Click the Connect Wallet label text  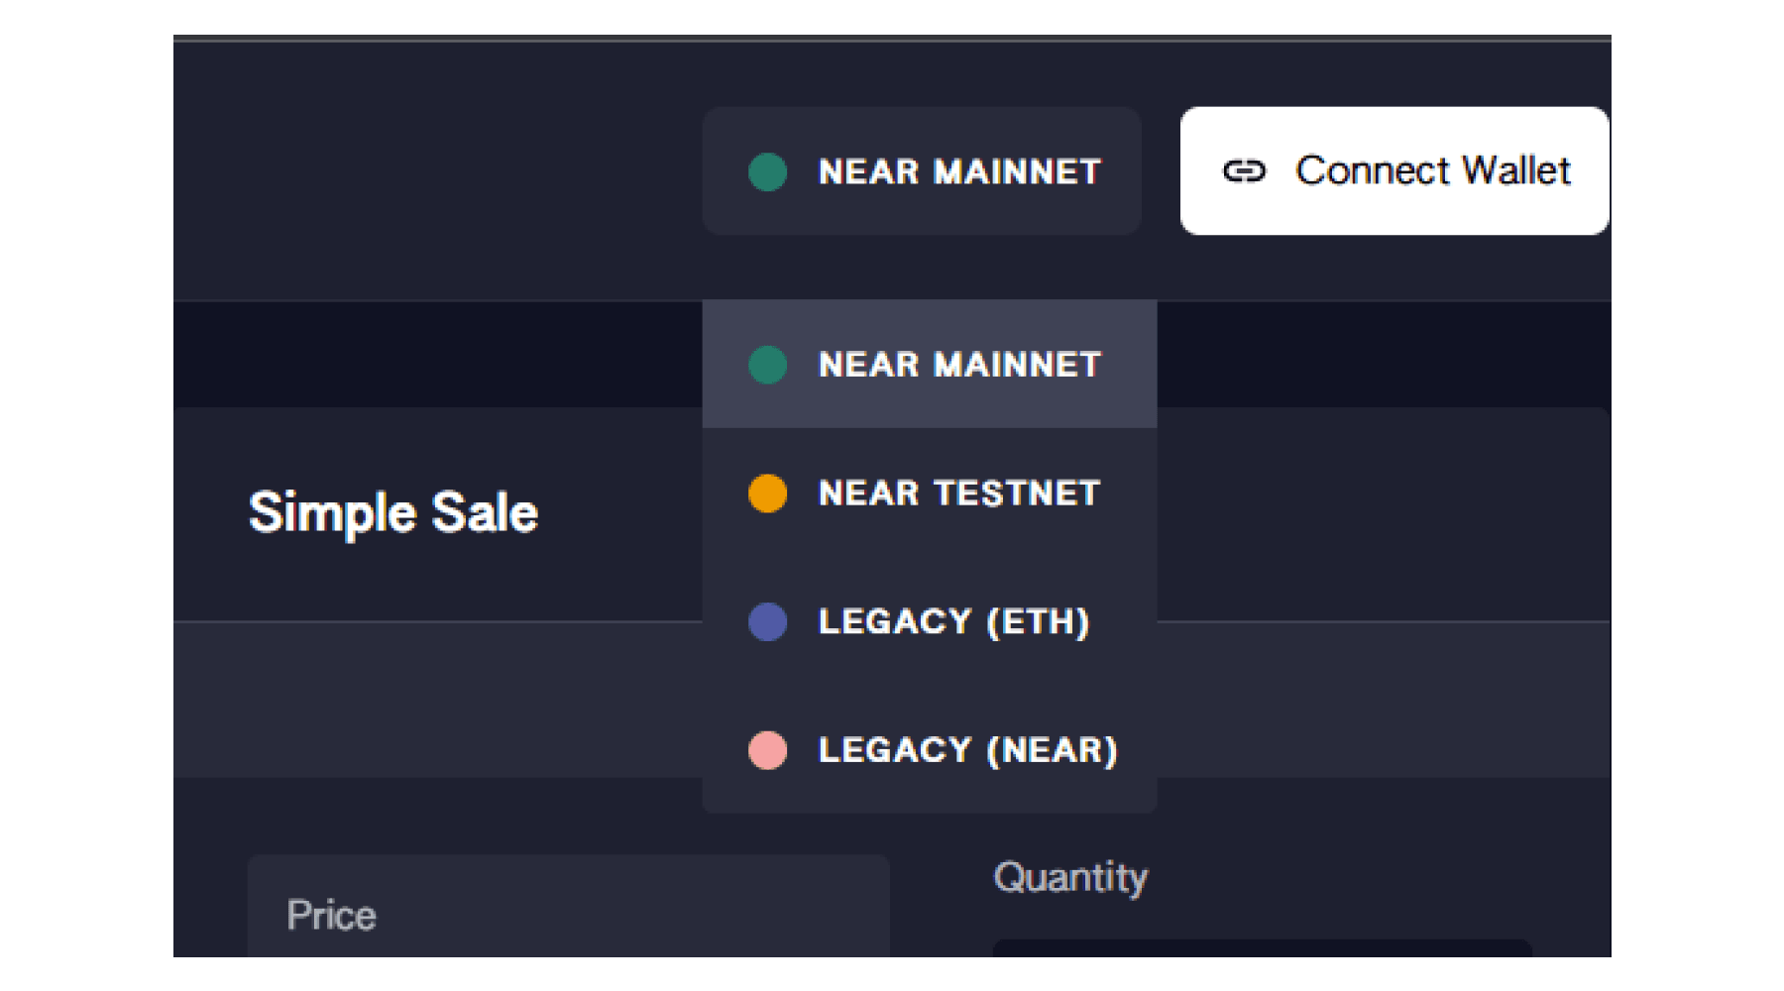(x=1432, y=171)
